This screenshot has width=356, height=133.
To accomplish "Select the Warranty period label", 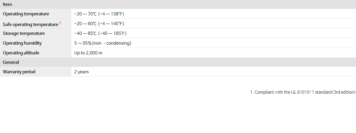I will tap(19, 72).
